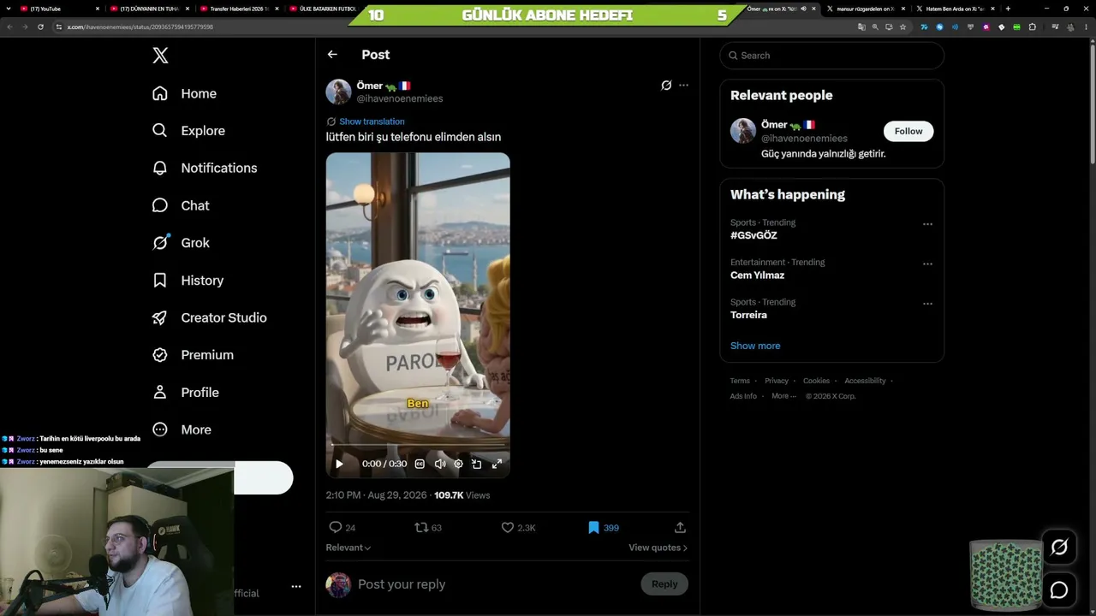The width and height of the screenshot is (1096, 616).
Task: Repost the post with 63 reposts
Action: pyautogui.click(x=421, y=528)
